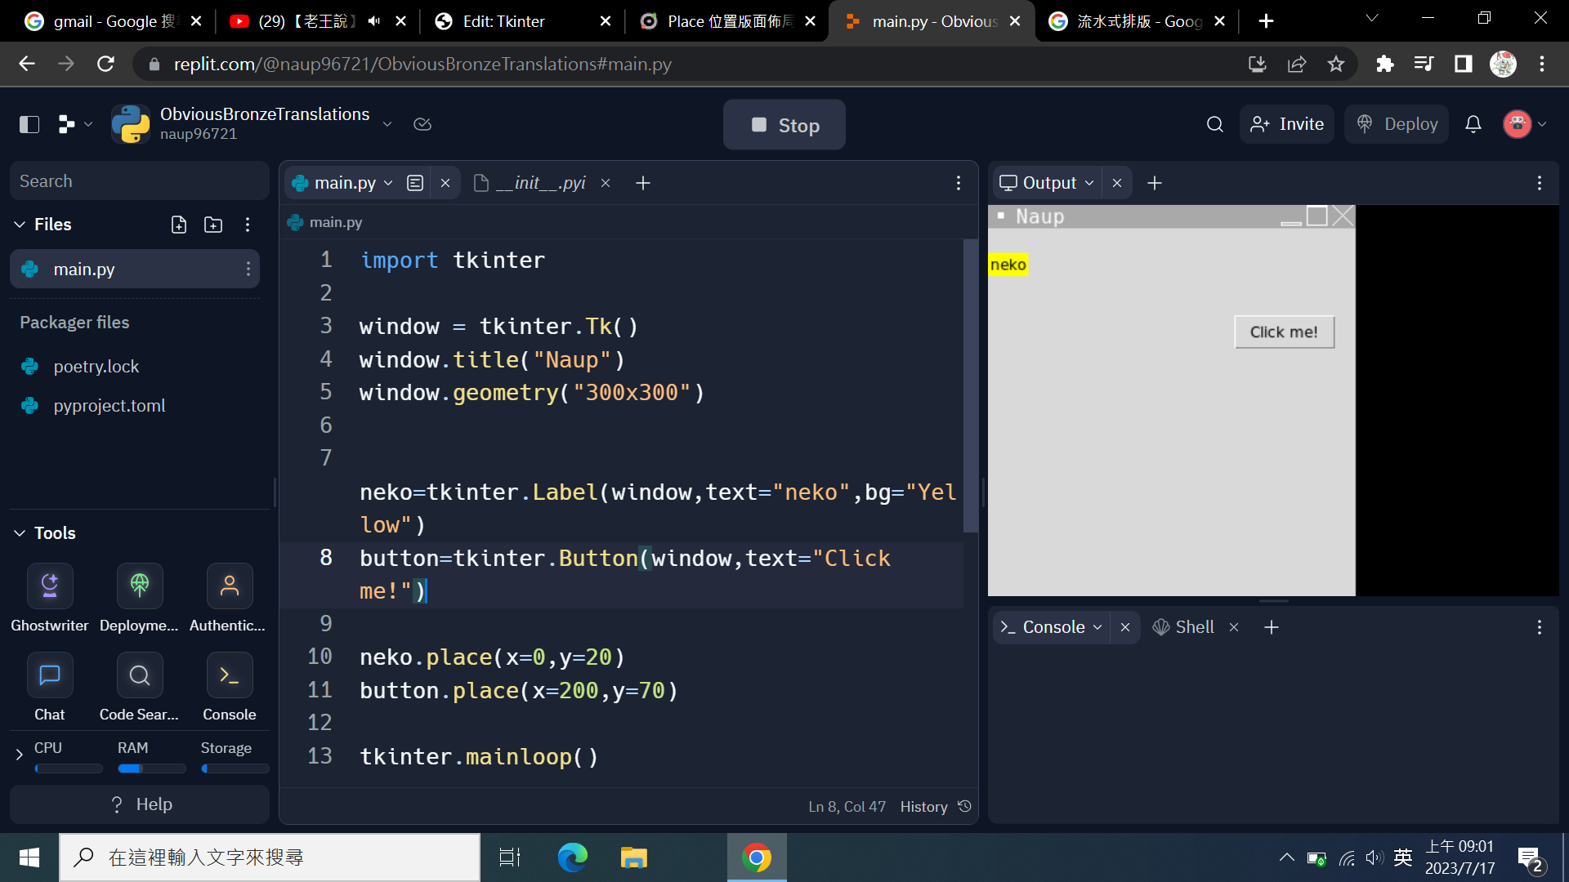Create a new file in Files
Image resolution: width=1569 pixels, height=882 pixels.
tap(179, 225)
